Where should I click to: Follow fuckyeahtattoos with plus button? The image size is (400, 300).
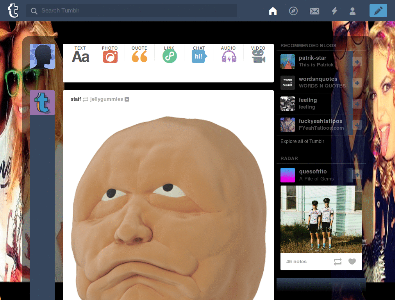click(x=357, y=125)
